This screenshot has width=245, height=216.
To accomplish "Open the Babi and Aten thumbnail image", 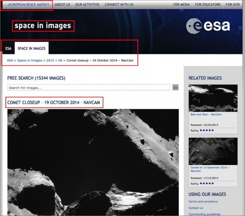I will pyautogui.click(x=213, y=98).
